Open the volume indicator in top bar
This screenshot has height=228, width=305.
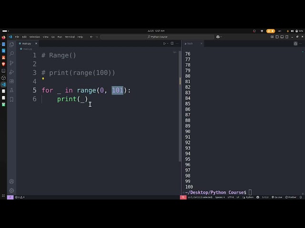click(292, 31)
